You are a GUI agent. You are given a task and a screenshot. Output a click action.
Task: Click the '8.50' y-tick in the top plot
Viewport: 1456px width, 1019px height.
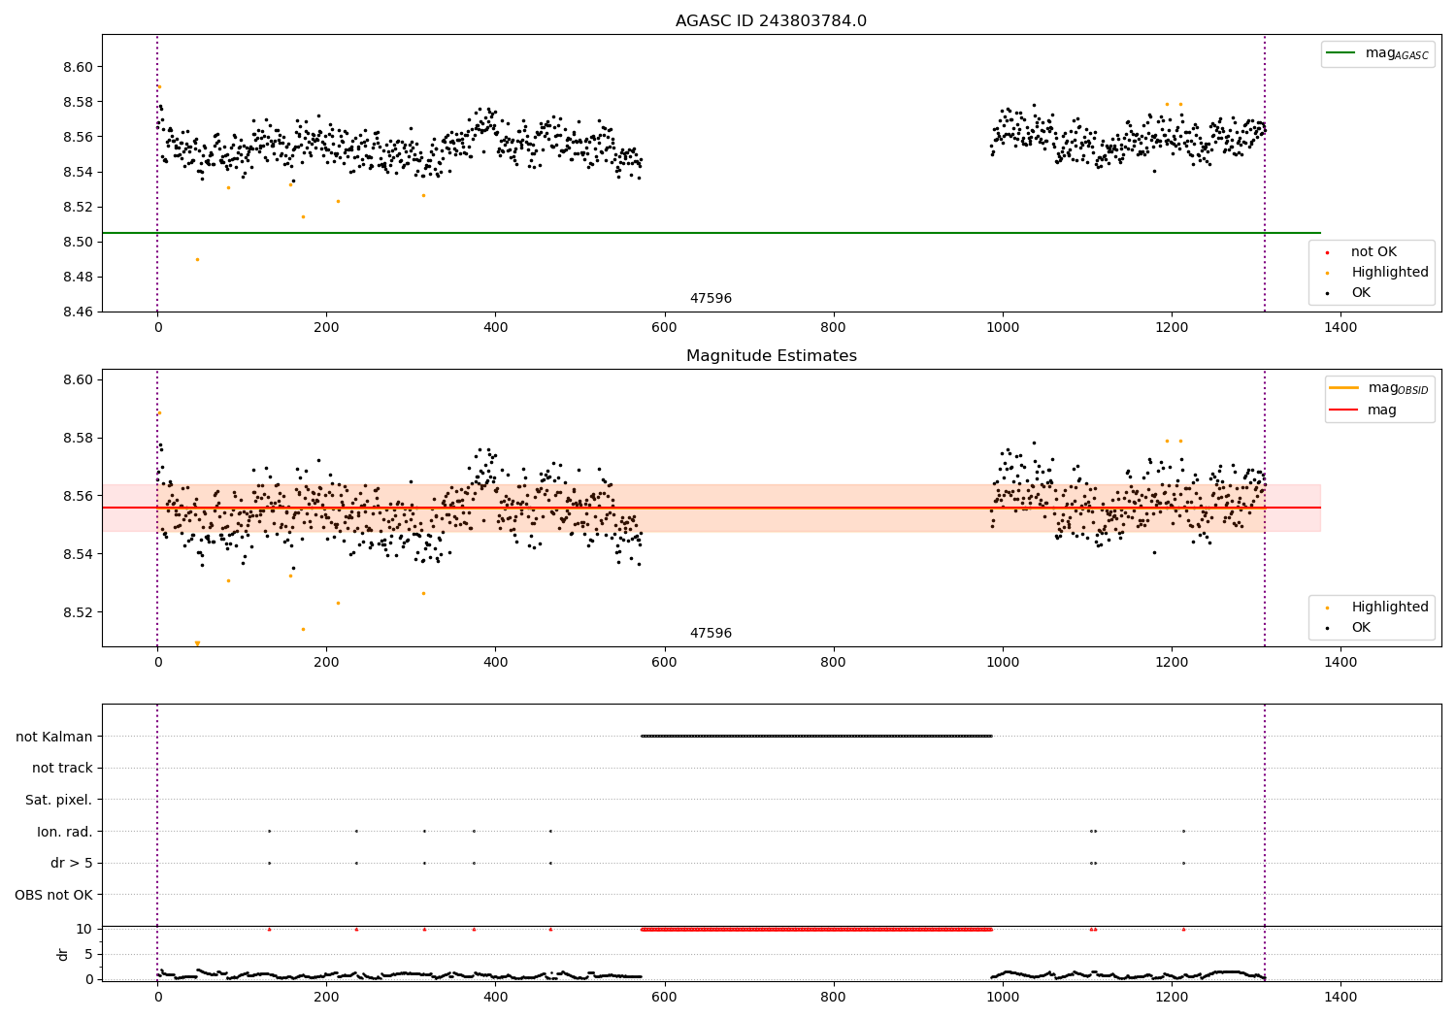78,243
